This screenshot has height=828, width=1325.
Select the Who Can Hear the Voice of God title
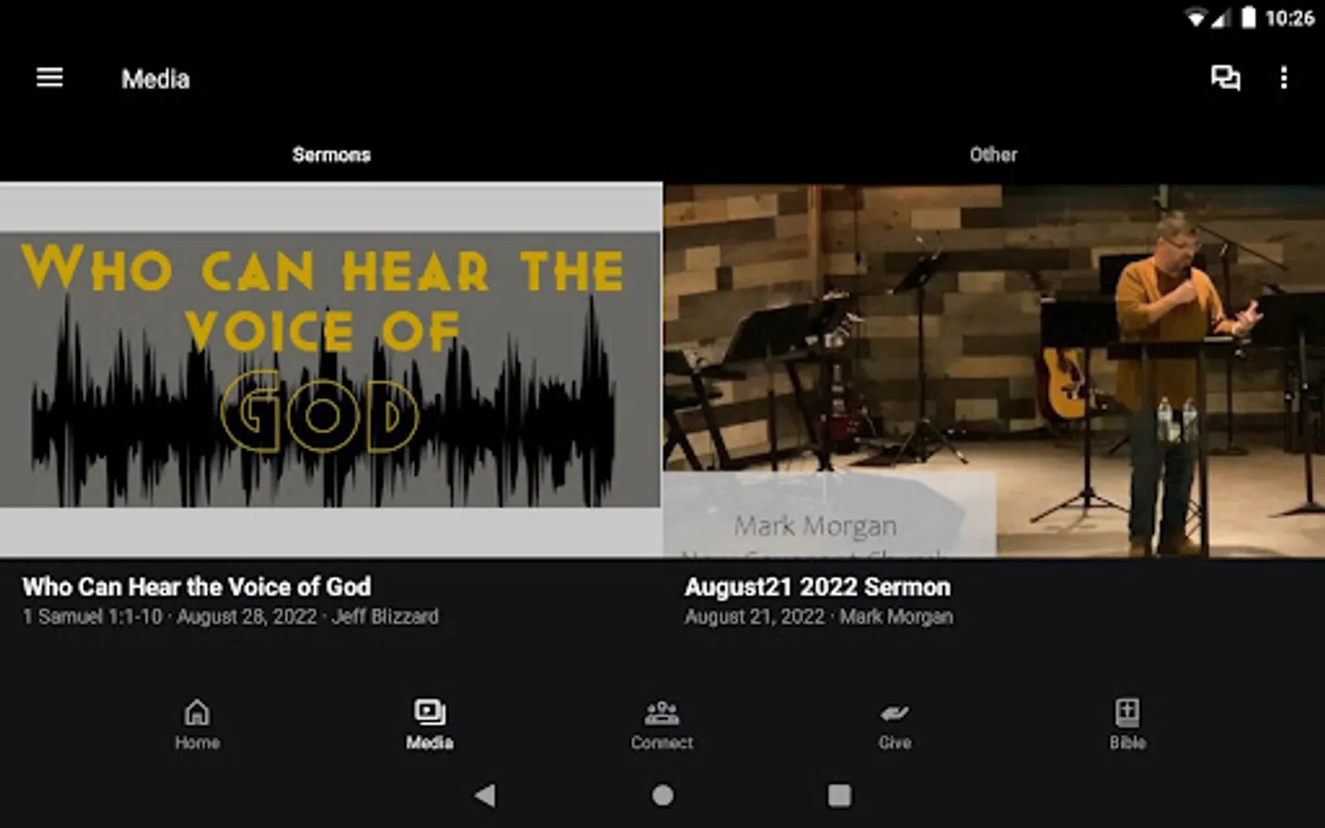pyautogui.click(x=197, y=587)
